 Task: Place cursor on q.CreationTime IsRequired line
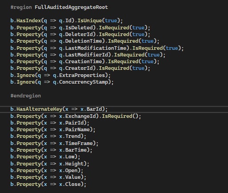(85, 61)
